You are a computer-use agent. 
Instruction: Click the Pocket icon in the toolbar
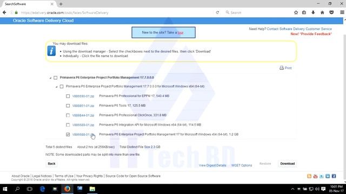coord(331,12)
